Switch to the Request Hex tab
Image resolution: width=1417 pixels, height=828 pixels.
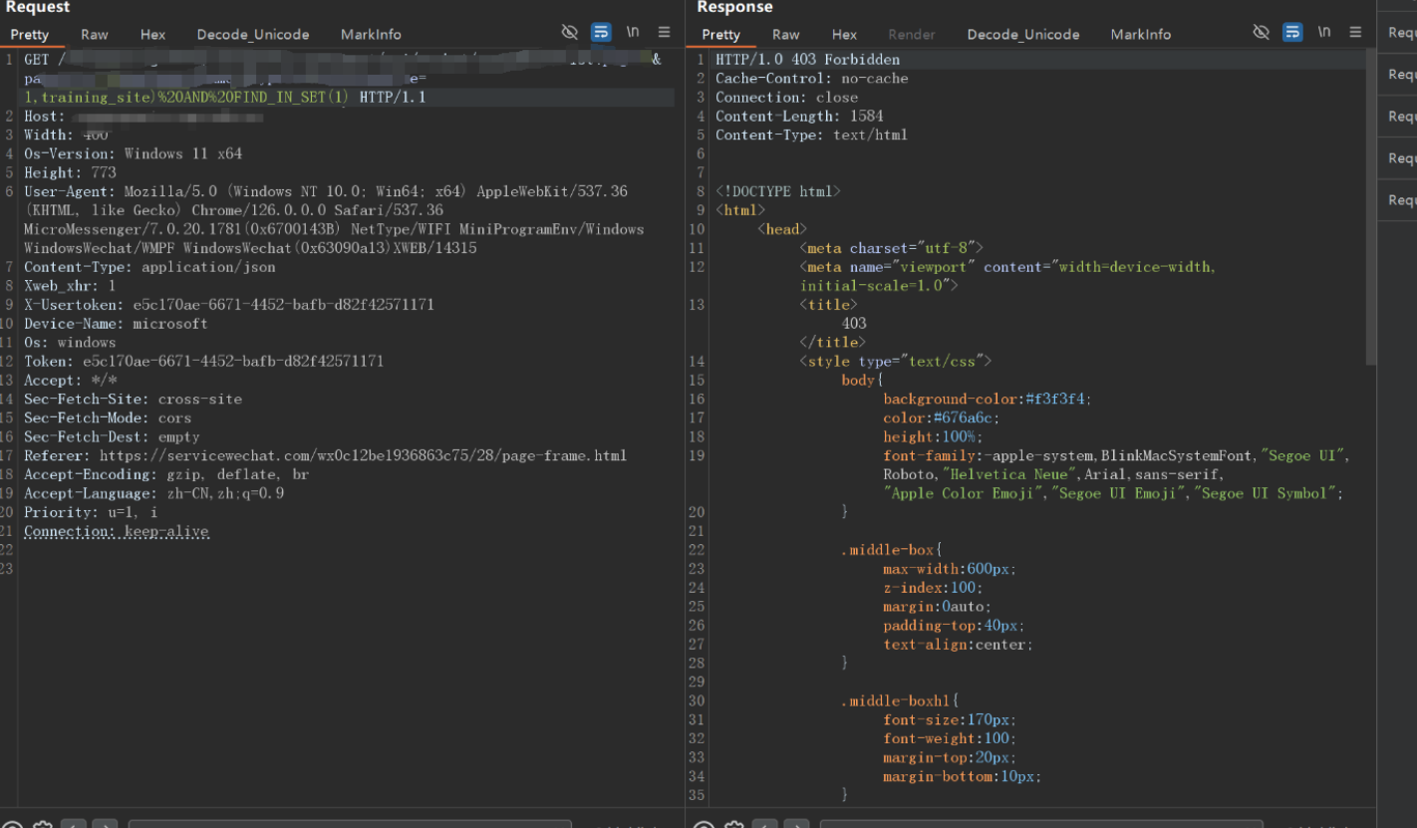[x=152, y=34]
